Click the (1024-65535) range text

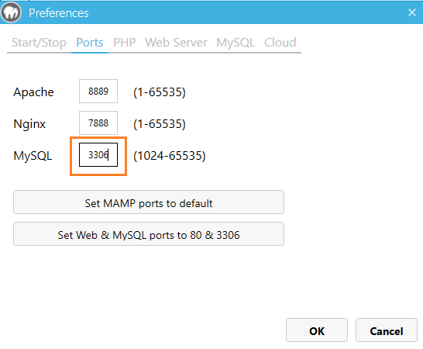click(x=170, y=156)
